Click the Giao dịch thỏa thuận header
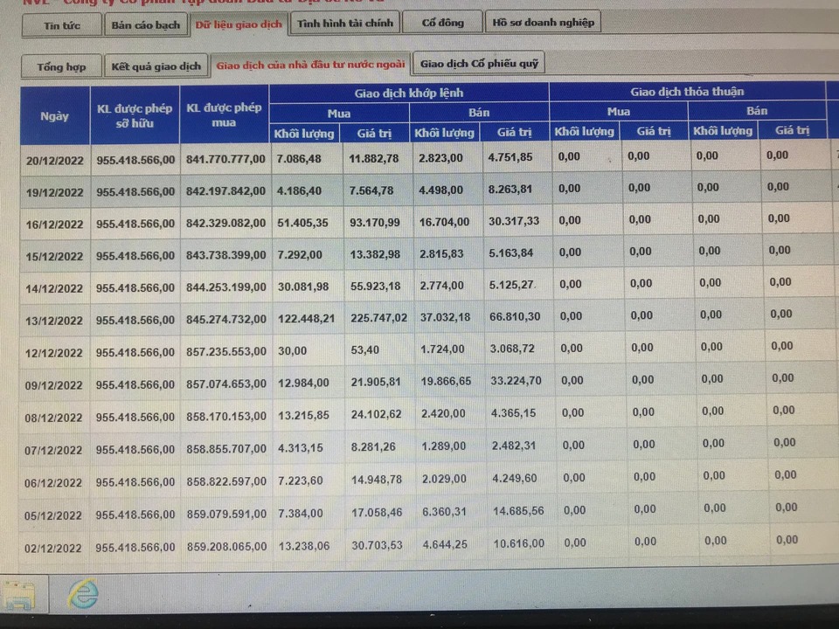This screenshot has height=629, width=839. click(687, 92)
